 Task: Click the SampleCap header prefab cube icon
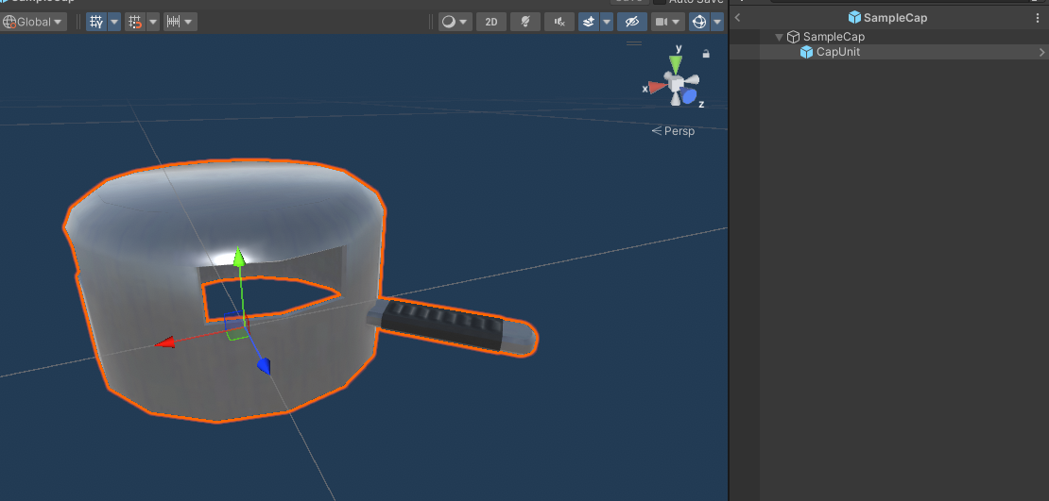[x=854, y=17]
